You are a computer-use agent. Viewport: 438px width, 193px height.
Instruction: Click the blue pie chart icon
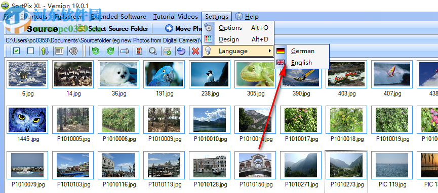click(x=182, y=51)
